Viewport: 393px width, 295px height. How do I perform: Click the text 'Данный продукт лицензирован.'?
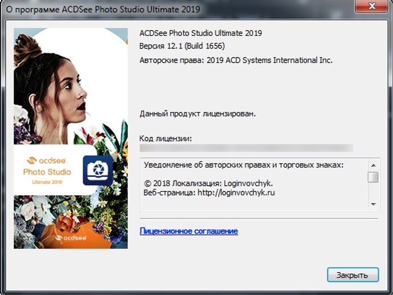click(198, 114)
